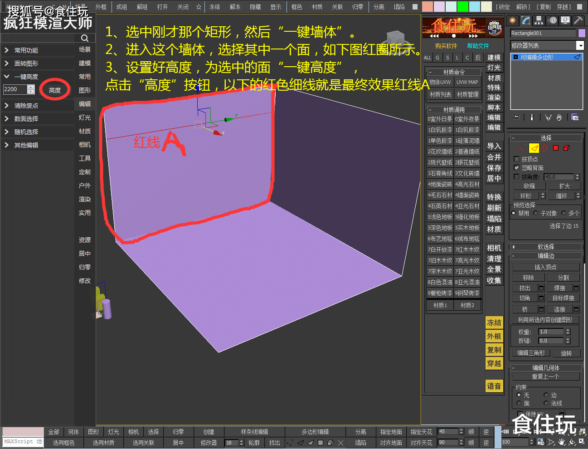The width and height of the screenshot is (588, 449).
Task: Switch to the Hierarchy panel tab
Action: pyautogui.click(x=539, y=20)
